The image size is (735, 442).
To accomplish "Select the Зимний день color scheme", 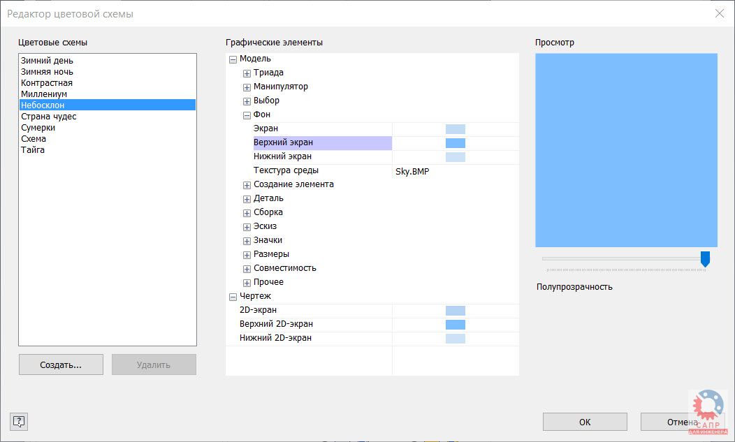I will 108,61.
